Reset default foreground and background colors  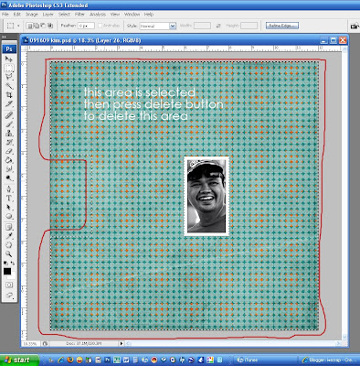pyautogui.click(x=5, y=263)
